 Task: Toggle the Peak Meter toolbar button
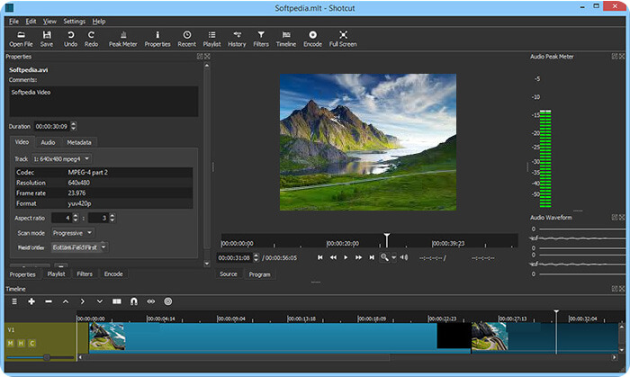123,40
